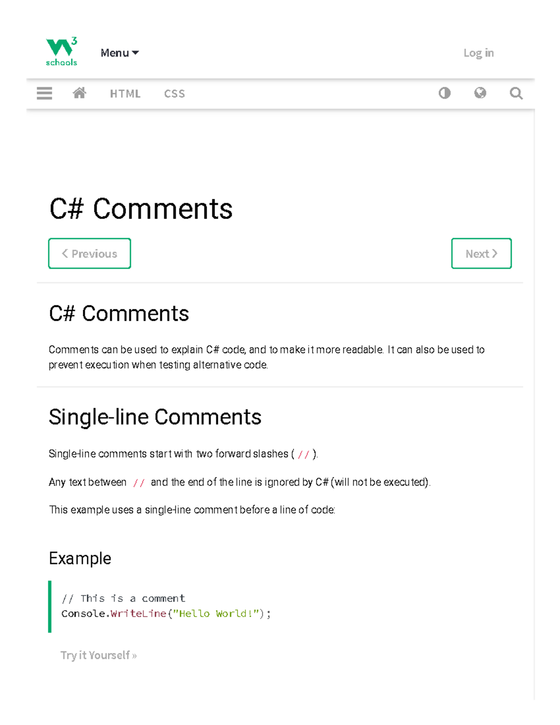Screen dimensions: 560x725
Task: Open the Try it Yourself link
Action: click(x=98, y=655)
